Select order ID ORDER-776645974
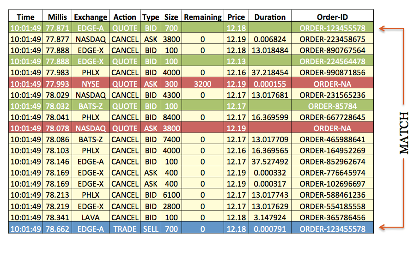Image resolution: width=414 pixels, height=254 pixels. [x=332, y=173]
